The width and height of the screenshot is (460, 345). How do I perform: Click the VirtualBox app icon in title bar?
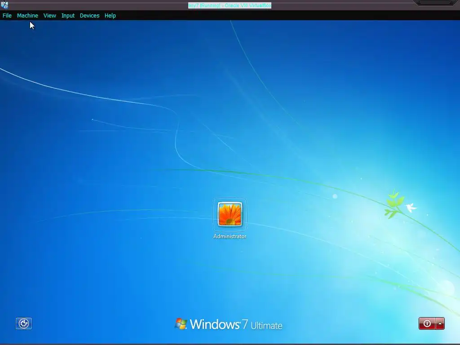coord(4,5)
